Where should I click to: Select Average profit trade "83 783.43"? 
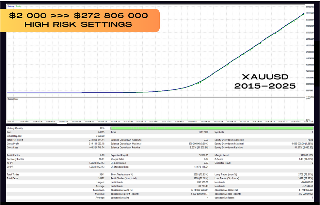[203, 186]
